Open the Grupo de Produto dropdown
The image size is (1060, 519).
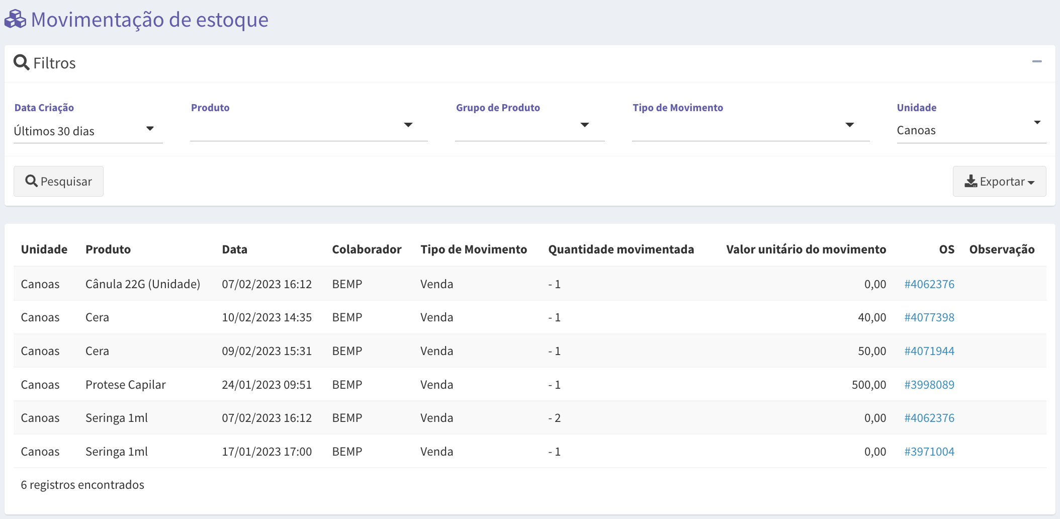click(x=529, y=129)
